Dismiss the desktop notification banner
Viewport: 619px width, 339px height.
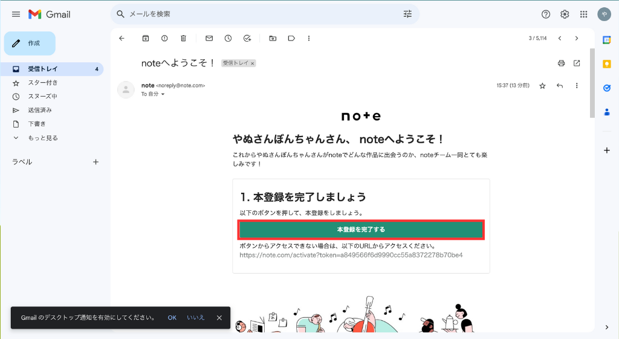tap(219, 318)
